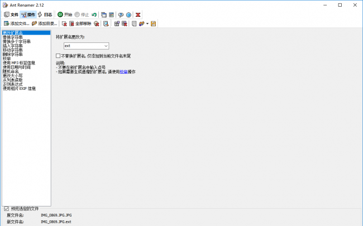Click the blue round about icon

click(128, 15)
